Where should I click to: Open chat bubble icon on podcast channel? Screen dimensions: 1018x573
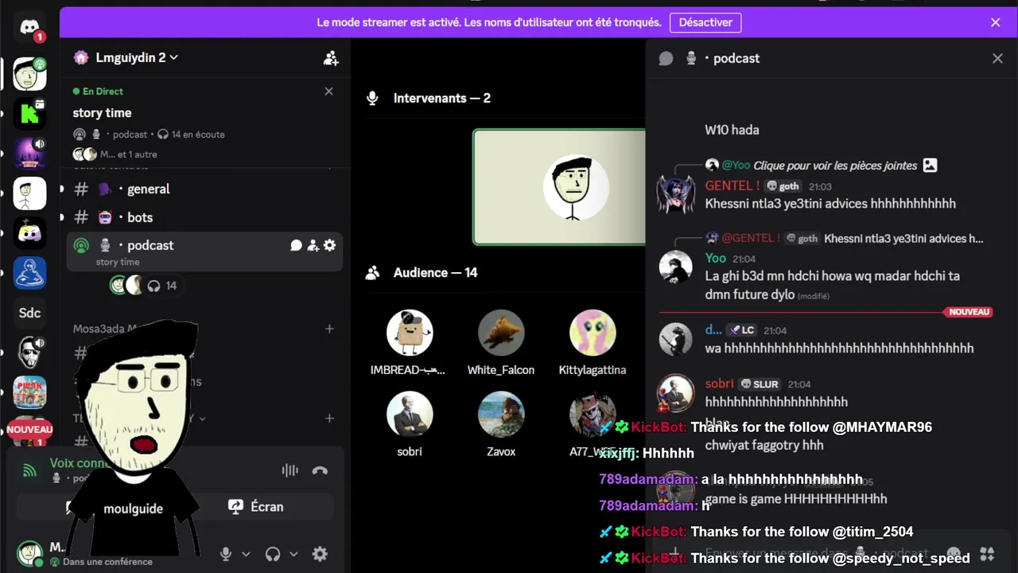point(296,245)
